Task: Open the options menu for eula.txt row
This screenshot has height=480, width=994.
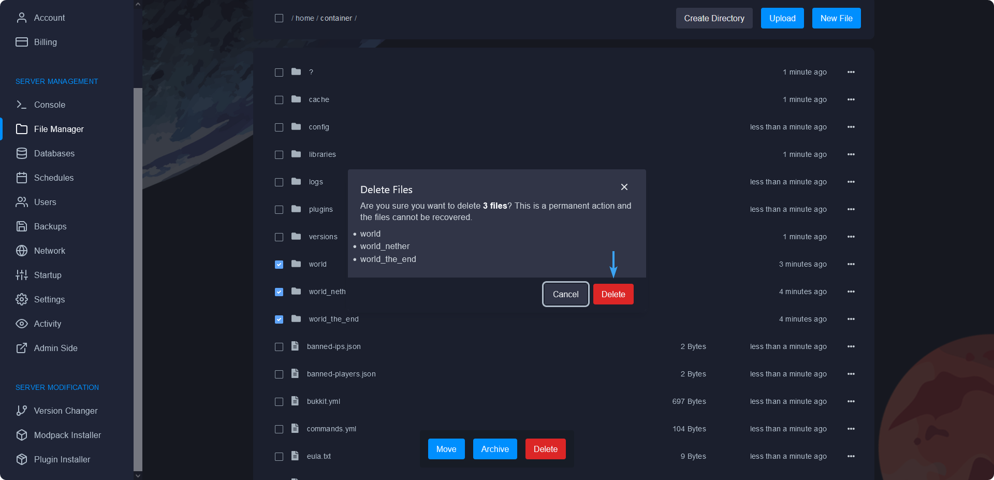Action: click(851, 456)
